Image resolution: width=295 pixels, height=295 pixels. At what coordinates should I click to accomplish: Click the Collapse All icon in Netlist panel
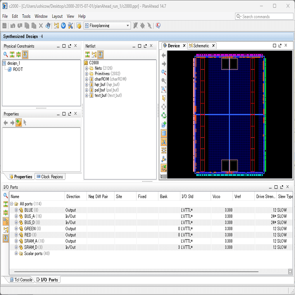point(87,54)
